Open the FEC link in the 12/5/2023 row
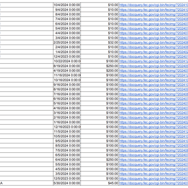188x188 pixels. coord(153,178)
